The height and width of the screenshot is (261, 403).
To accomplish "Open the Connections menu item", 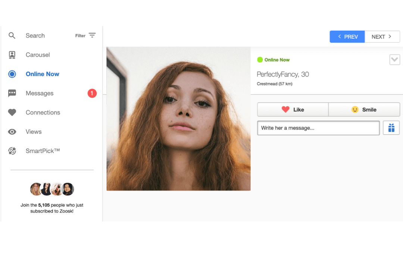I will [x=43, y=113].
